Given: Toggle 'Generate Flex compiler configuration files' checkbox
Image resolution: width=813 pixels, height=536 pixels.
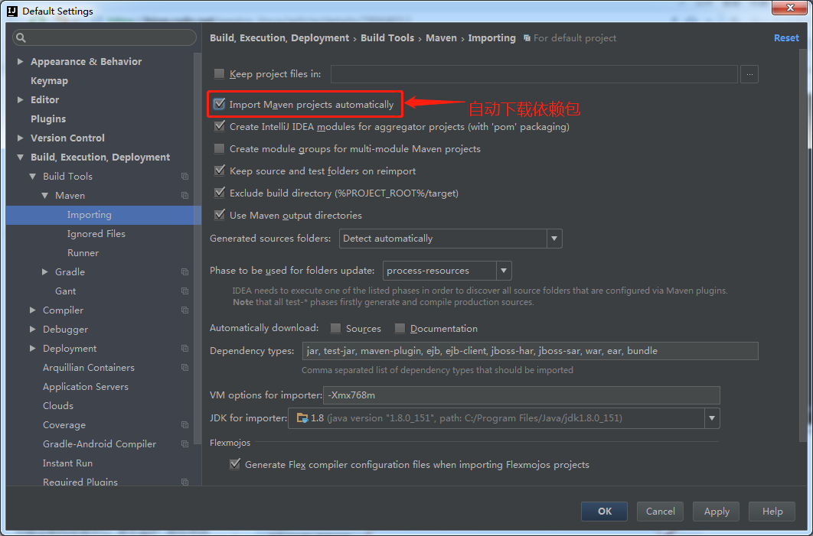Looking at the screenshot, I should [235, 464].
